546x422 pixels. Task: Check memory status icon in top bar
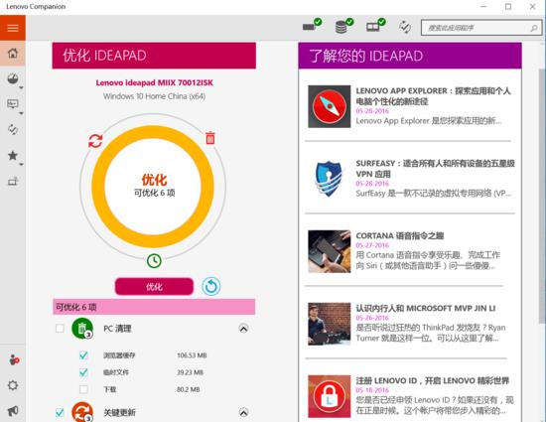tap(312, 25)
